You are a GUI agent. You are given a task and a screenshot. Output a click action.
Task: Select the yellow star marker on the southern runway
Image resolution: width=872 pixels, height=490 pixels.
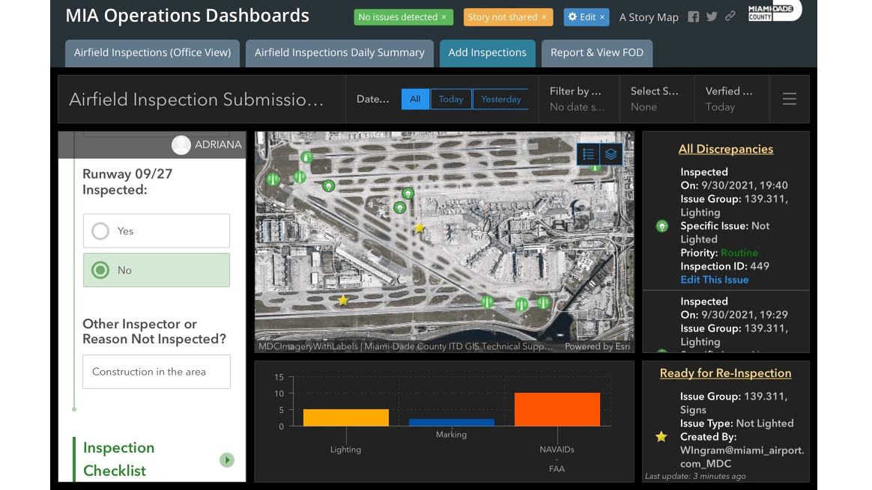pos(343,301)
